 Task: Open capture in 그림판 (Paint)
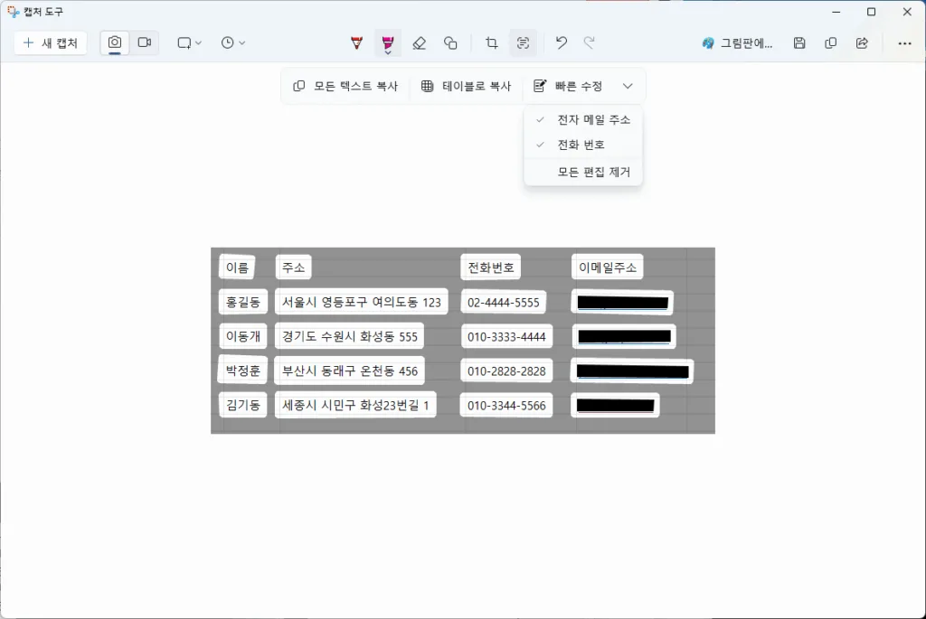(x=737, y=42)
